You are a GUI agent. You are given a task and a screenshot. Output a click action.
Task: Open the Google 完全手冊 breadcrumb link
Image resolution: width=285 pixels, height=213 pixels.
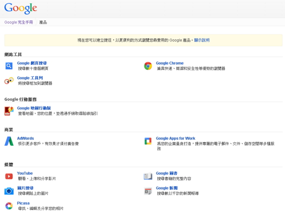19,22
